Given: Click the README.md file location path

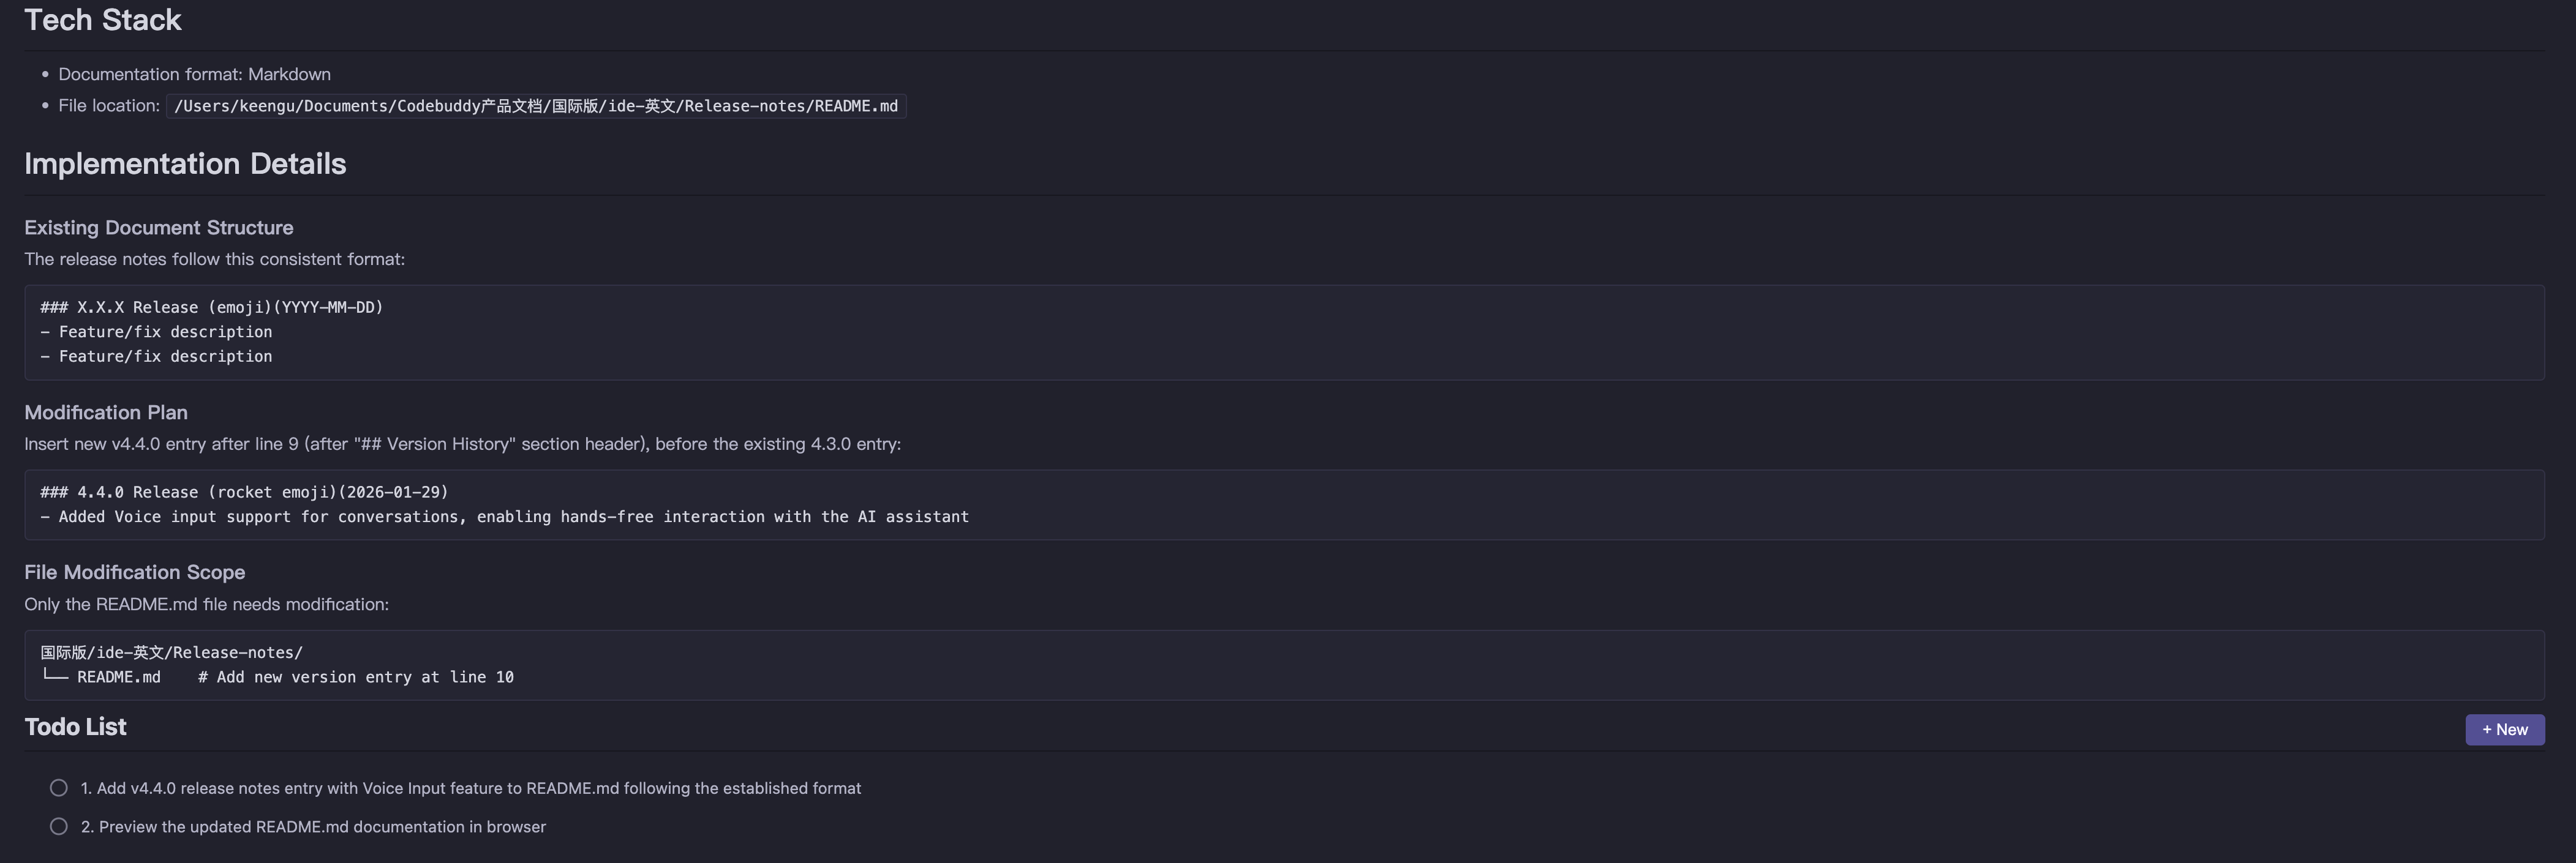Looking at the screenshot, I should tap(535, 106).
